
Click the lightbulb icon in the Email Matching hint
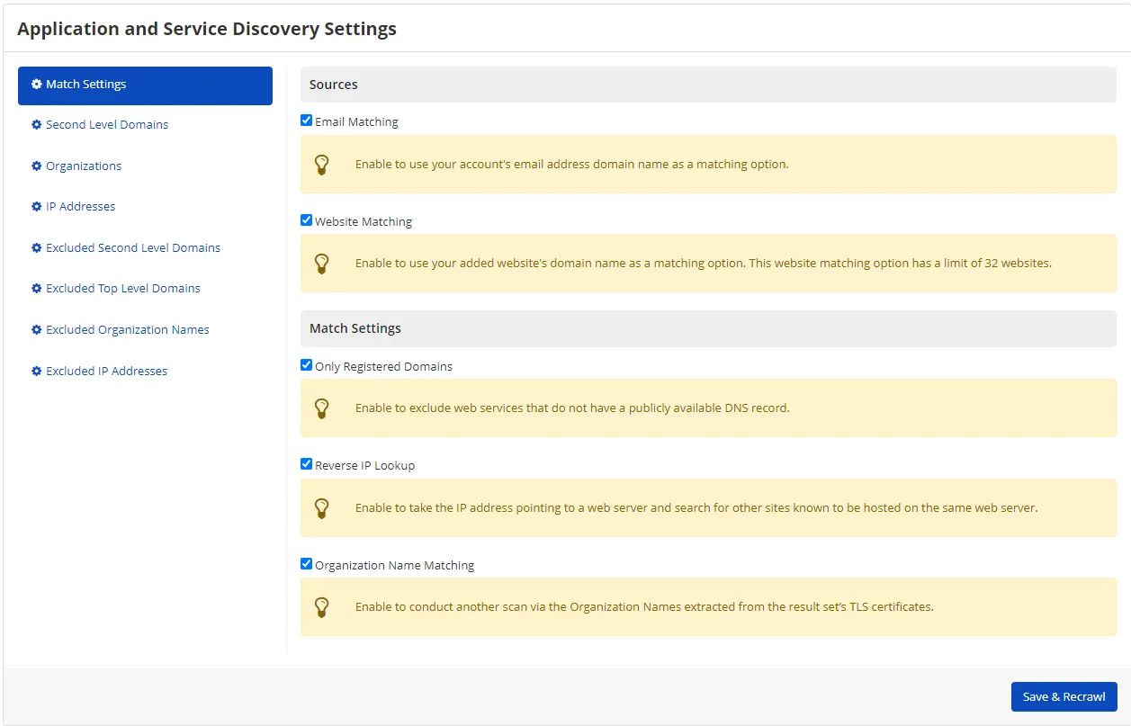(322, 164)
